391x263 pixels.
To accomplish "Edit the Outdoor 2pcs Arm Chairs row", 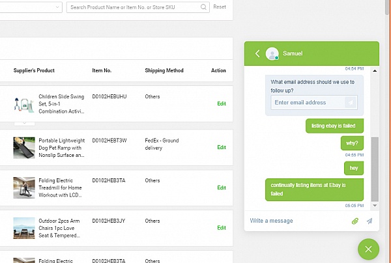I will point(222,228).
